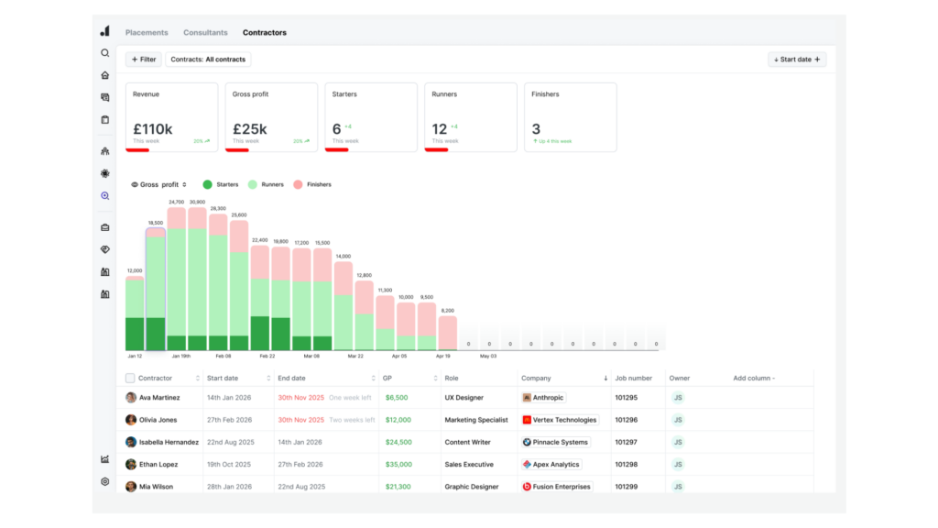This screenshot has width=938, height=528.
Task: Click the 8,200 chart bar
Action: [447, 333]
